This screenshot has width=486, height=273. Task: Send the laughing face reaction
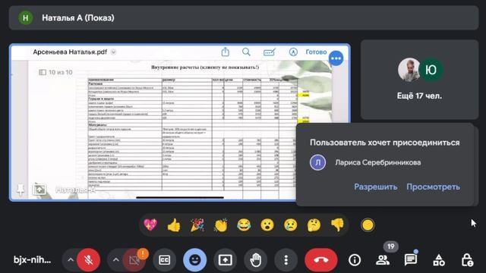pyautogui.click(x=244, y=224)
